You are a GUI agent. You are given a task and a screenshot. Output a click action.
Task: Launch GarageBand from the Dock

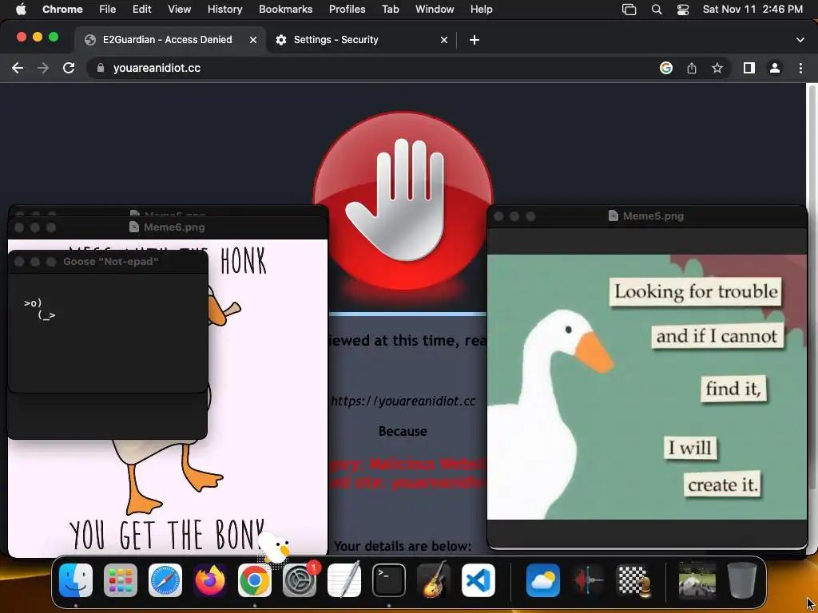[434, 580]
